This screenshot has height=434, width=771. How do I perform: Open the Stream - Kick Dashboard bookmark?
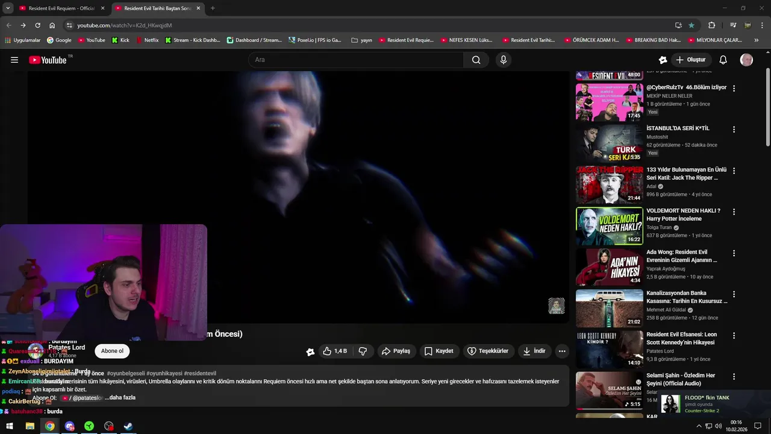193,40
